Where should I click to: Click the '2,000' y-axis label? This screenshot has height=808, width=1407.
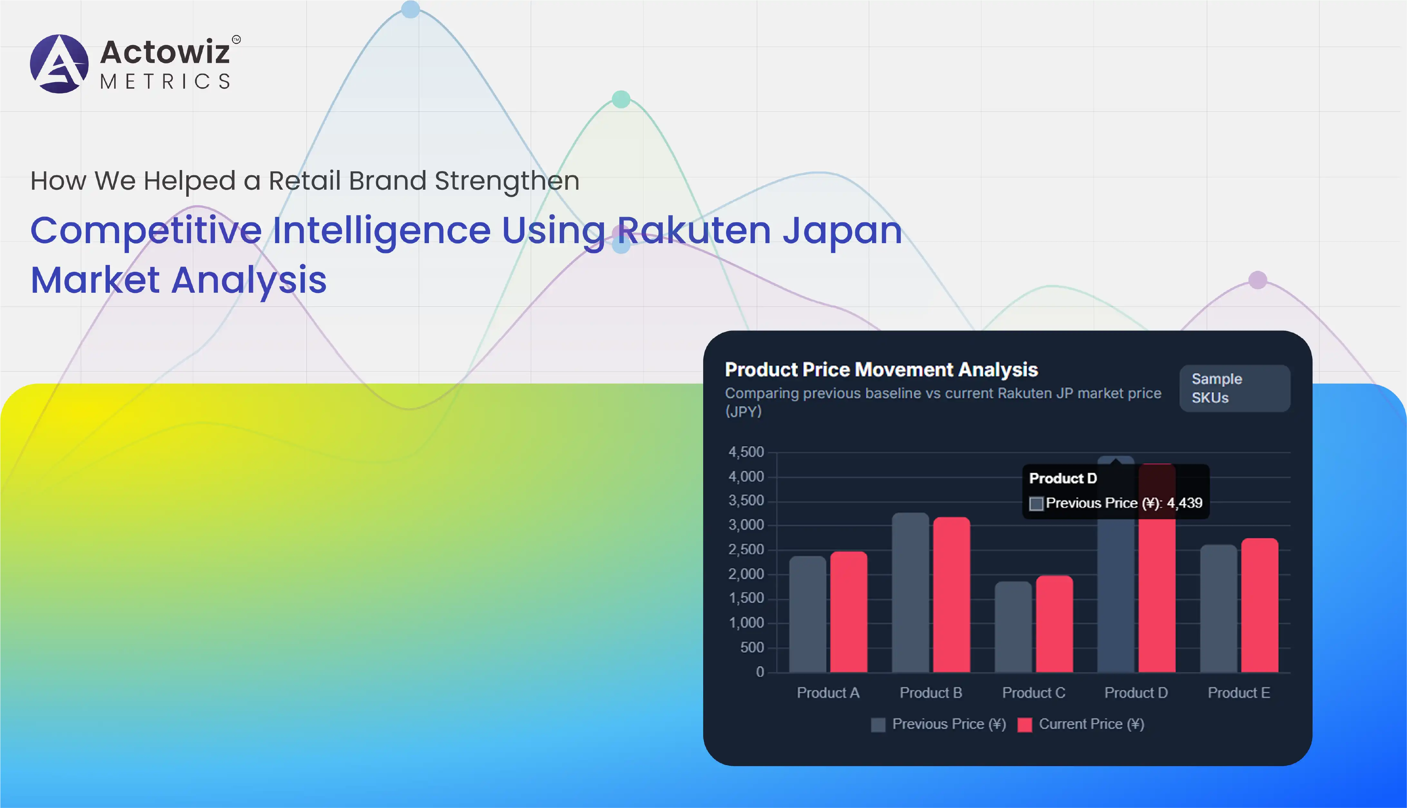[746, 575]
